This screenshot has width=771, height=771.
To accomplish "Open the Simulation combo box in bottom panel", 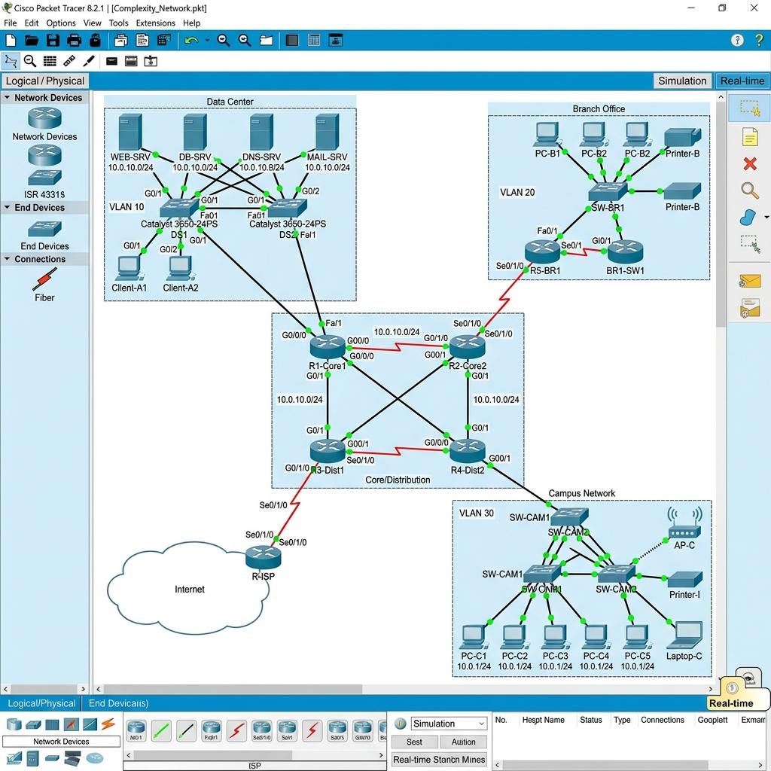I will pyautogui.click(x=449, y=724).
